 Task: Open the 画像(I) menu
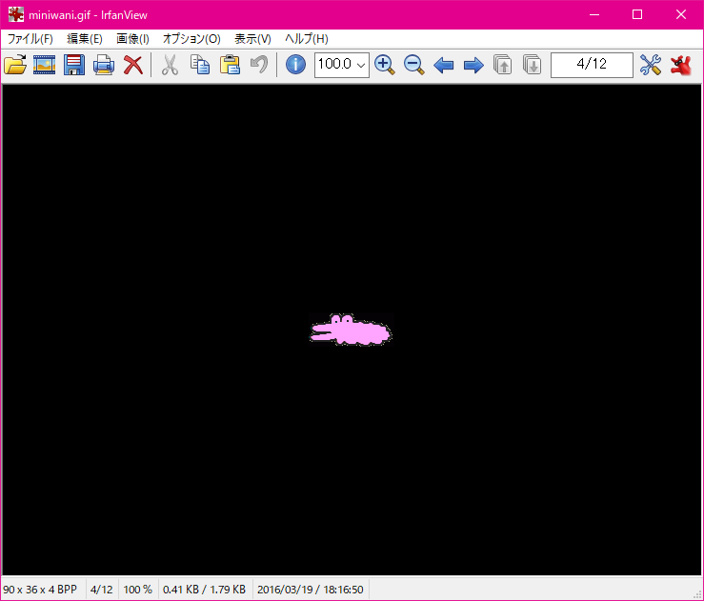click(x=132, y=39)
